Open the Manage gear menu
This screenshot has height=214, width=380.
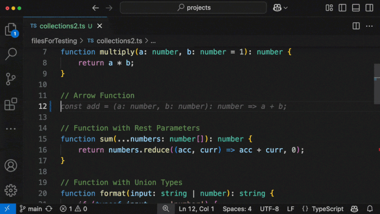[x=11, y=190]
